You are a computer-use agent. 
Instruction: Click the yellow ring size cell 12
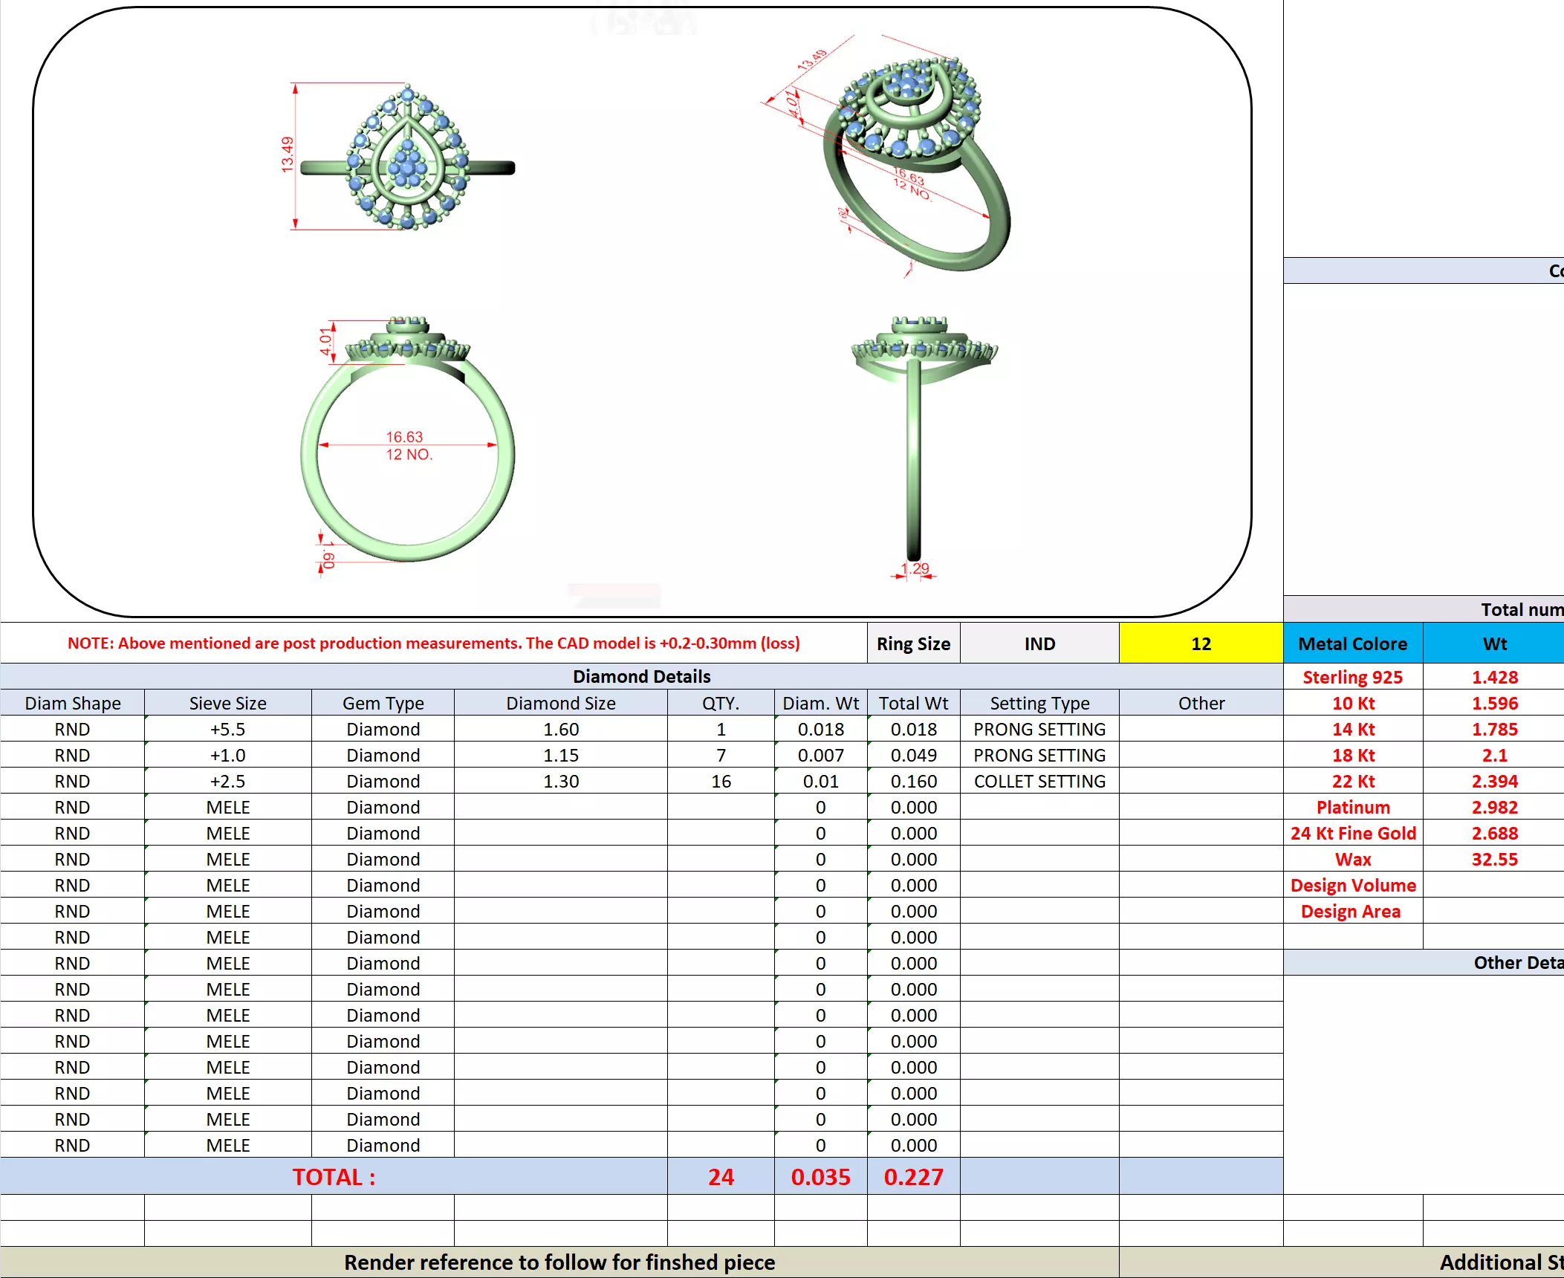[1200, 643]
